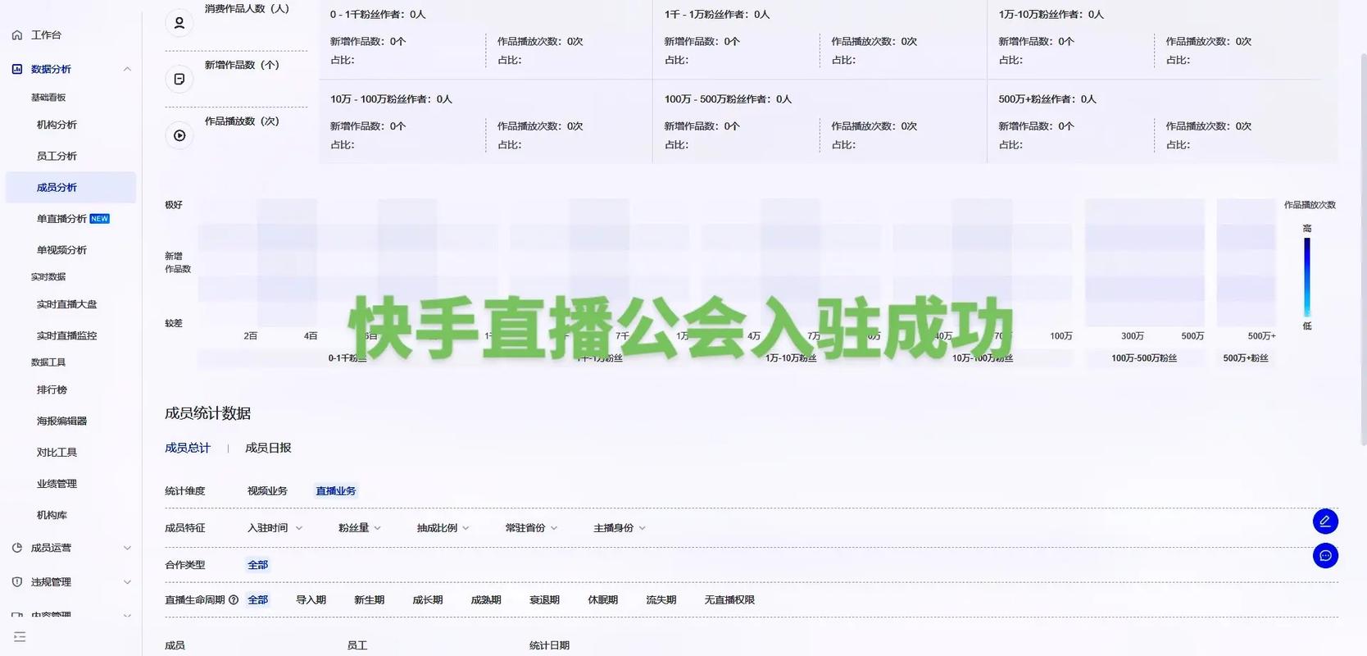Click the blue edit feedback floating button
This screenshot has width=1367, height=656.
[1325, 522]
